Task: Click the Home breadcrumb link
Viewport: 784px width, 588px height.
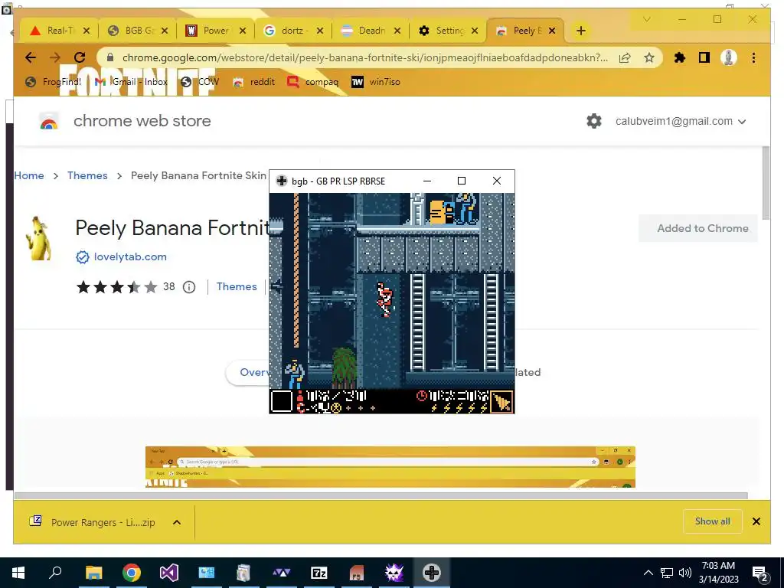Action: tap(29, 175)
